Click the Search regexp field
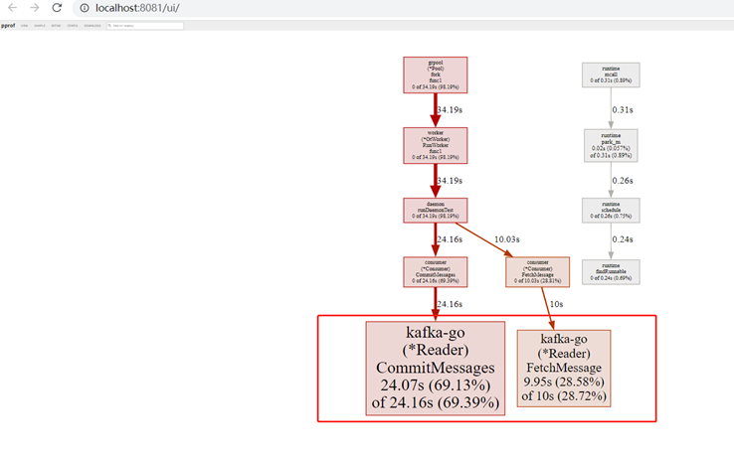Screen dimensions: 734x460 [145, 25]
